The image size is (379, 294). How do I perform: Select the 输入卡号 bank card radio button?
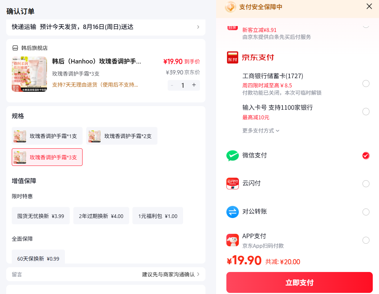(x=366, y=112)
